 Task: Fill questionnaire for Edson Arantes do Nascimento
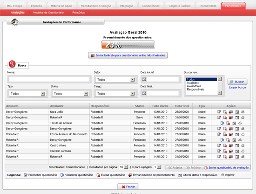pos(219,134)
